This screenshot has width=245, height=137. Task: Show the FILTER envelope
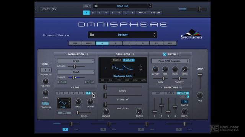(x=170, y=93)
